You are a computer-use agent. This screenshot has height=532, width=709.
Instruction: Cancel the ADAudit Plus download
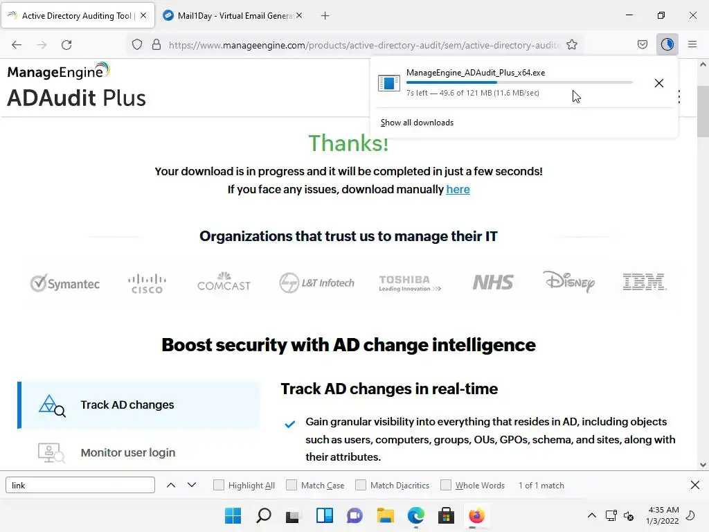(x=659, y=83)
